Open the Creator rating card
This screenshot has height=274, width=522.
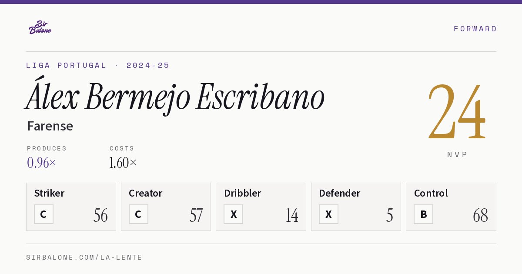pos(166,207)
